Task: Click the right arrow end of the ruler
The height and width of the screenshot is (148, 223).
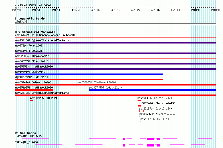Action: coord(215,8)
